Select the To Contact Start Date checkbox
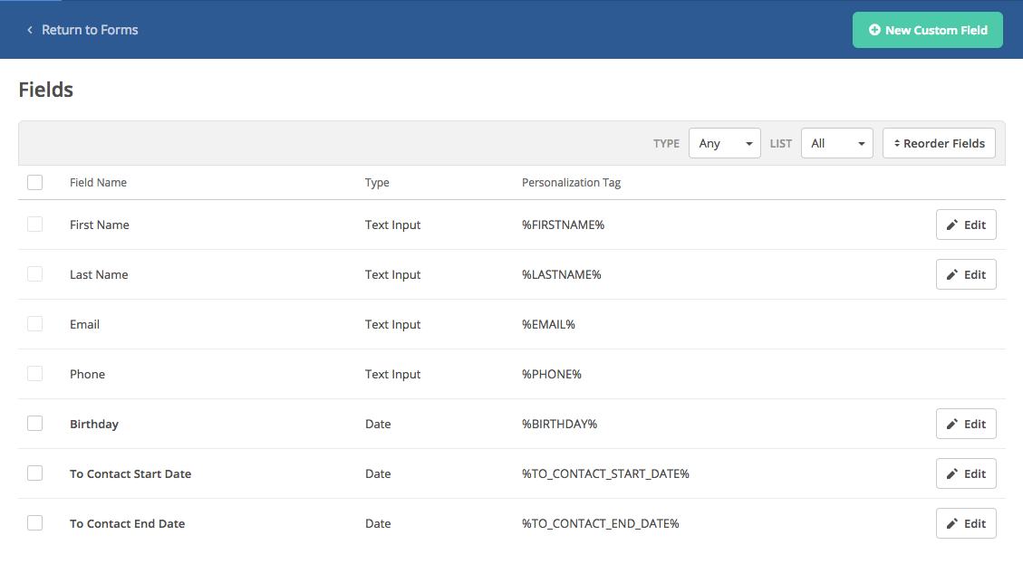1023x564 pixels. click(x=35, y=473)
